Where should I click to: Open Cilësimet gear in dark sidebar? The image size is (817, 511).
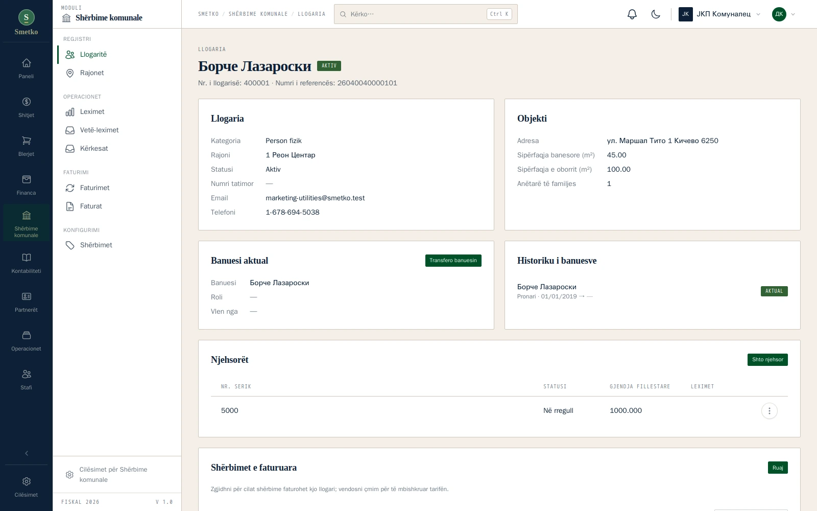point(26,487)
